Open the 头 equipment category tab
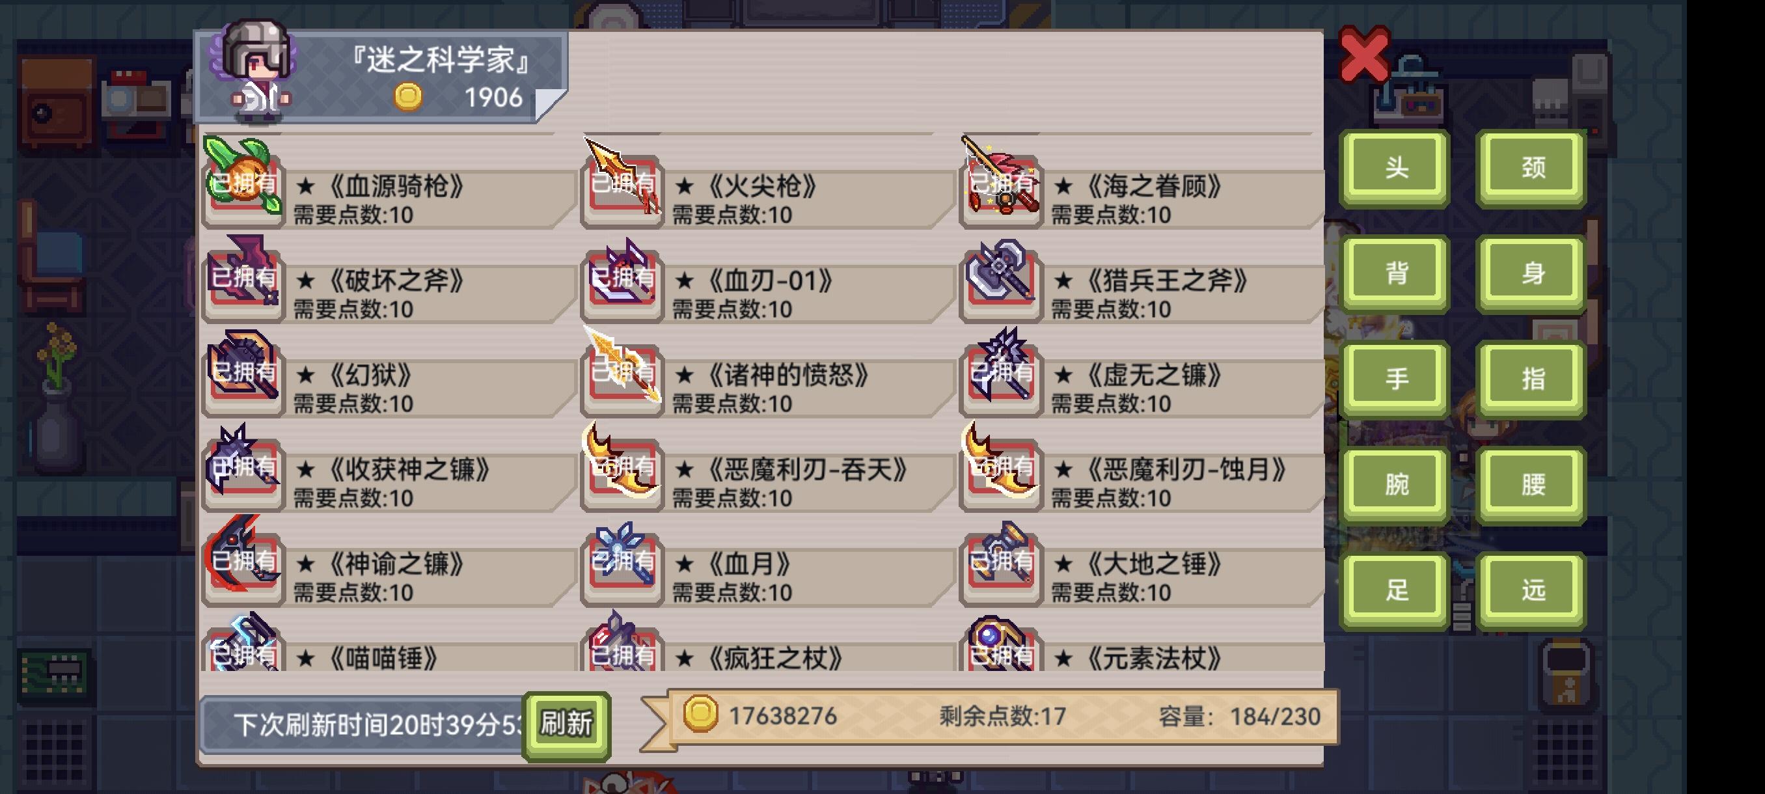This screenshot has height=794, width=1765. [x=1396, y=168]
